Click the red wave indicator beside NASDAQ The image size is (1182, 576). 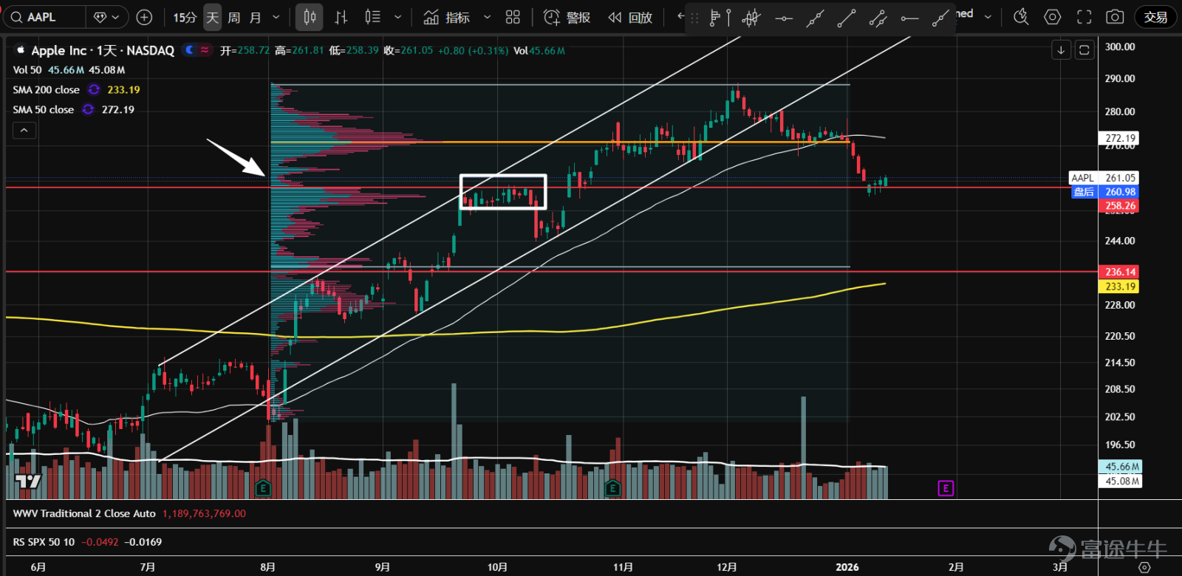[205, 49]
